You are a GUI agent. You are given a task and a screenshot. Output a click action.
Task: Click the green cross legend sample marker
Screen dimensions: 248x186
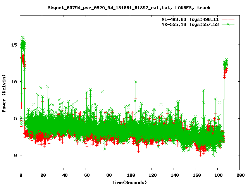pos(228,24)
